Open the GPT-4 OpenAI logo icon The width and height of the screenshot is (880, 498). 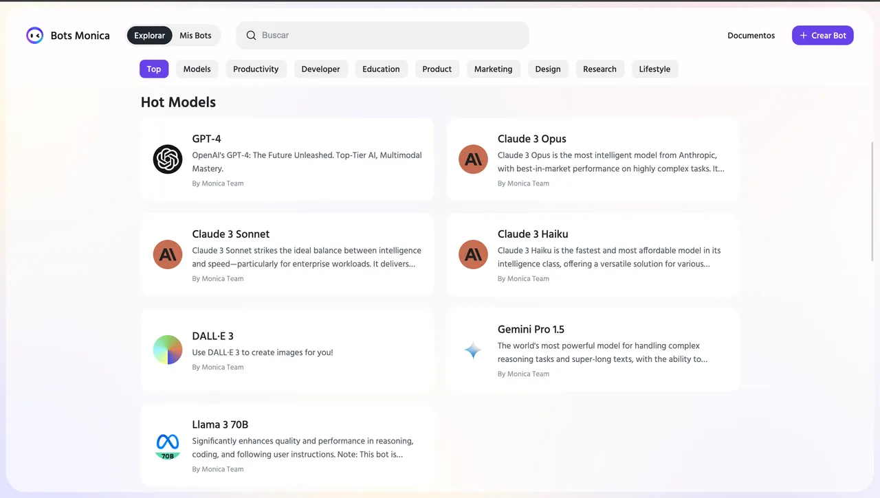pyautogui.click(x=168, y=159)
